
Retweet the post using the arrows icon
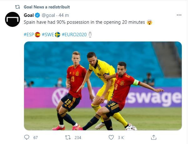(68, 137)
